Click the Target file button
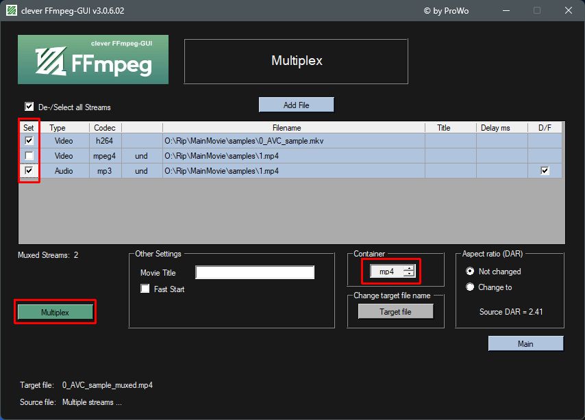The width and height of the screenshot is (585, 420). (x=395, y=311)
